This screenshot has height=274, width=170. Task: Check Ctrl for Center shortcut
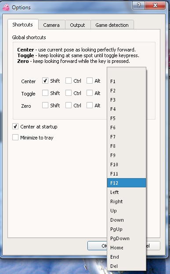pos(69,80)
